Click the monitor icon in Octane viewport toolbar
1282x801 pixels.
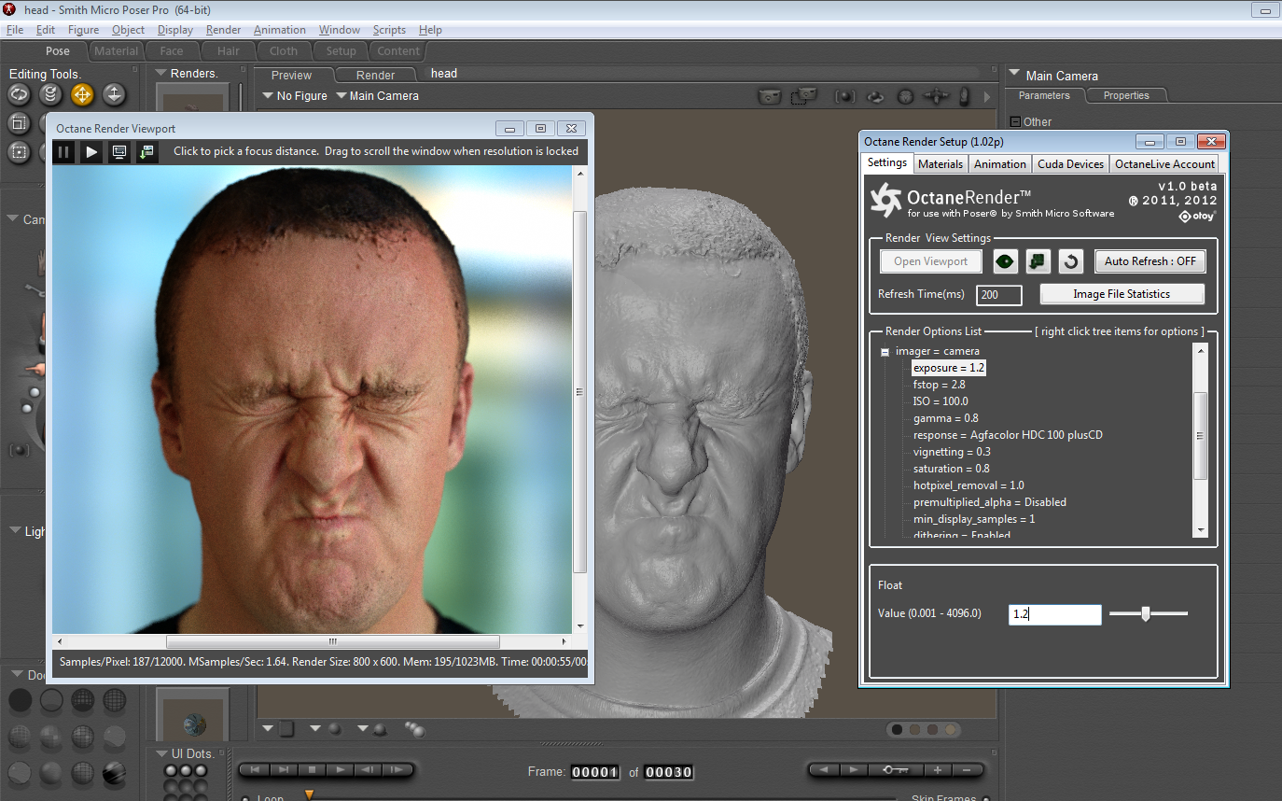pyautogui.click(x=119, y=151)
